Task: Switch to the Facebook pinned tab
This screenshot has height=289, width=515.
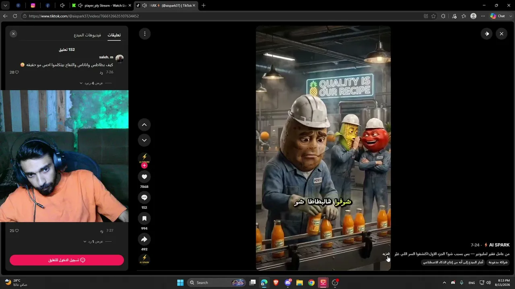Action: click(47, 6)
